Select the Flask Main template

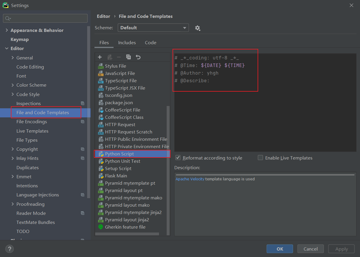tap(116, 176)
